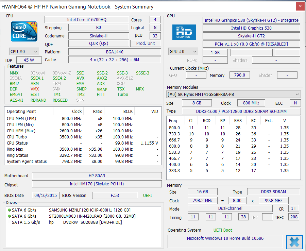This screenshot has height=251, width=306.
Task: Click the Microsoft Windows 10 Home Build field
Action: click(225, 239)
